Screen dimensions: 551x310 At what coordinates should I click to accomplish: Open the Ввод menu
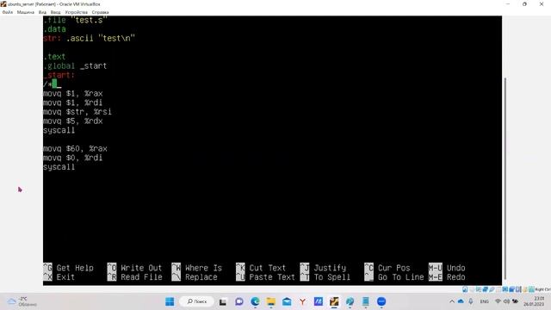55,12
